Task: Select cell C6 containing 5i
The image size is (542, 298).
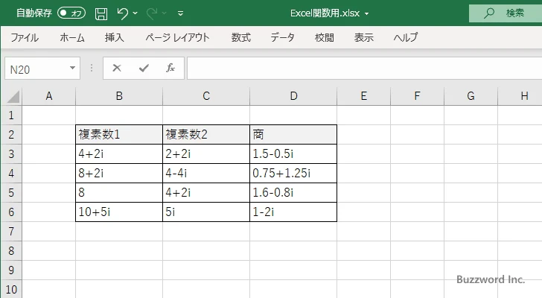Action: (x=206, y=212)
